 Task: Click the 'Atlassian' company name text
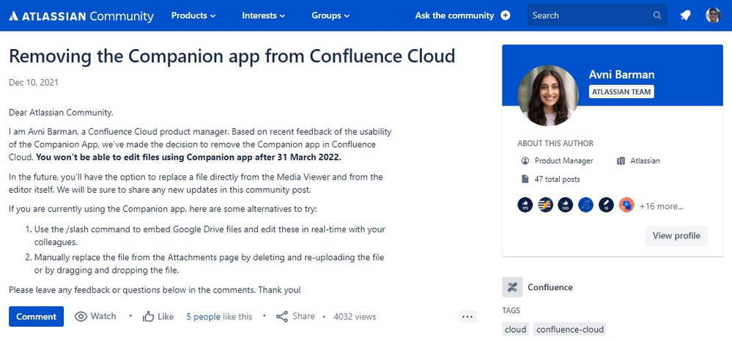pyautogui.click(x=645, y=160)
